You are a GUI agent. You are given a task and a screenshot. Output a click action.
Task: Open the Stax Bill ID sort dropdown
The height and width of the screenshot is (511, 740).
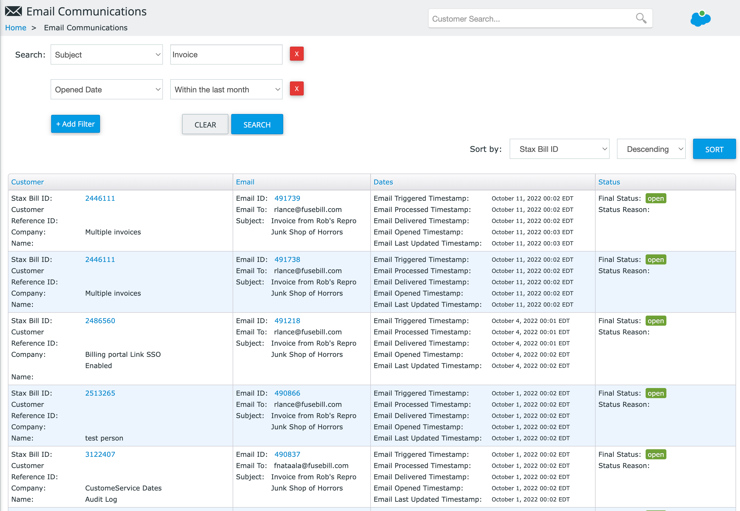tap(559, 149)
